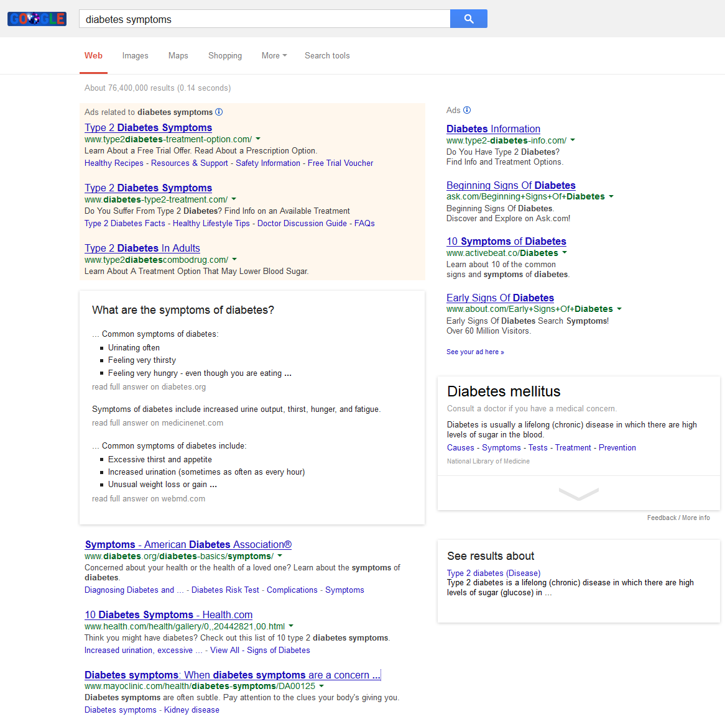Click info icon beside 'Ads related to diabetes symptoms'
725x717 pixels.
(219, 112)
